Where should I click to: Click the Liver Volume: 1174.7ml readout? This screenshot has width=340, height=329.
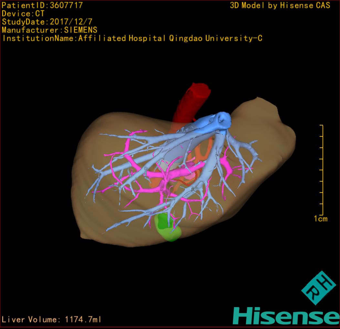[x=51, y=319]
